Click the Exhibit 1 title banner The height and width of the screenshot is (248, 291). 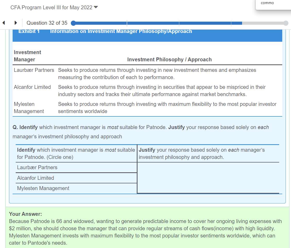[147, 36]
